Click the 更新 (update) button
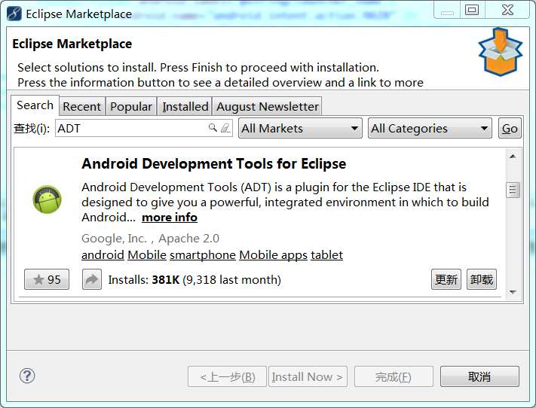Viewport: 536px width, 408px height. point(446,279)
